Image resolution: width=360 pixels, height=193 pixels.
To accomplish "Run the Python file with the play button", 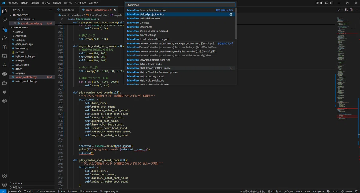I will (x=339, y=10).
